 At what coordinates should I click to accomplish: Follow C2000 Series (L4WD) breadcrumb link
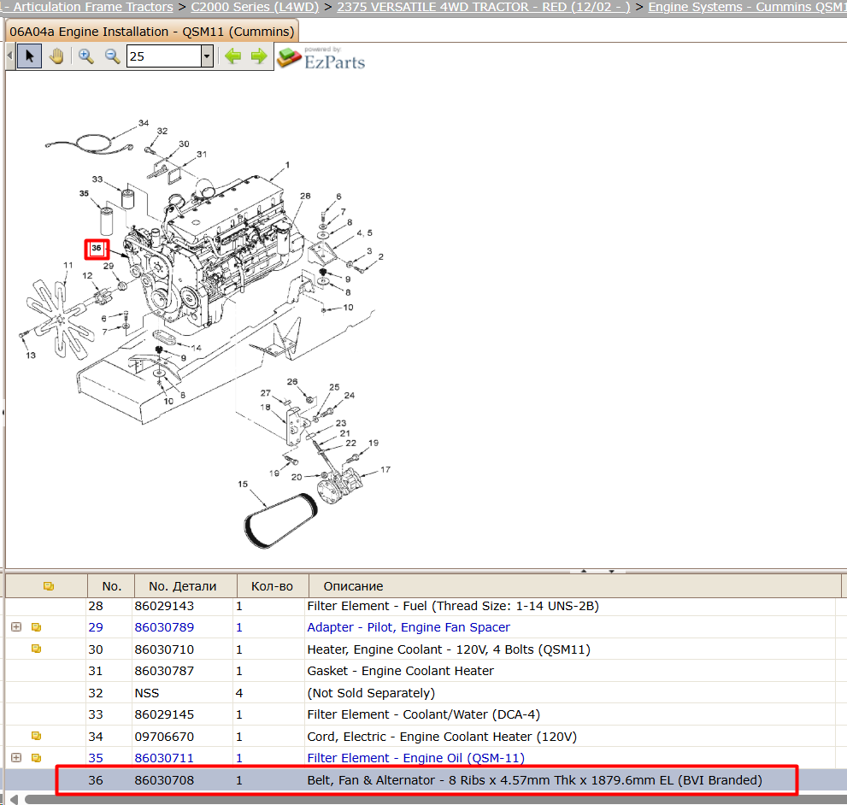tap(255, 7)
